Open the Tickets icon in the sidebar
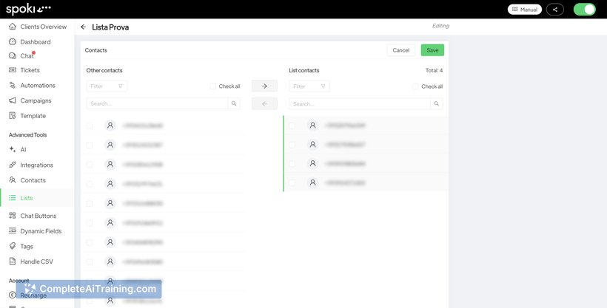The image size is (607, 308). [13, 70]
